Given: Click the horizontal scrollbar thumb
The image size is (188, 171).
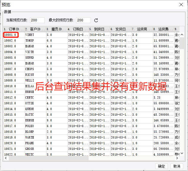Looking at the screenshot, I should pyautogui.click(x=48, y=158).
